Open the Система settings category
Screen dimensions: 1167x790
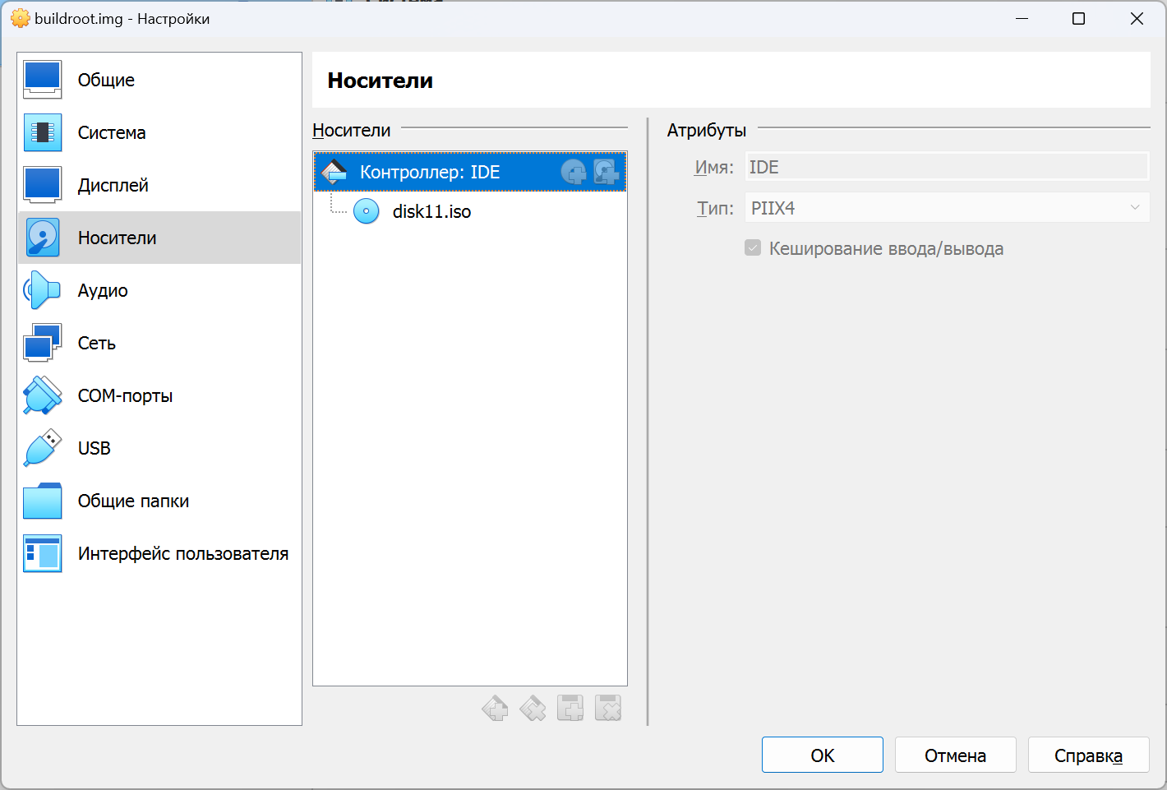(x=159, y=132)
